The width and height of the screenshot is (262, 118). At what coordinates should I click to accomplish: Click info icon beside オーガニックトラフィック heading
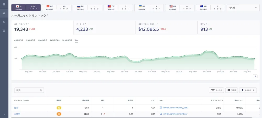tap(47, 15)
